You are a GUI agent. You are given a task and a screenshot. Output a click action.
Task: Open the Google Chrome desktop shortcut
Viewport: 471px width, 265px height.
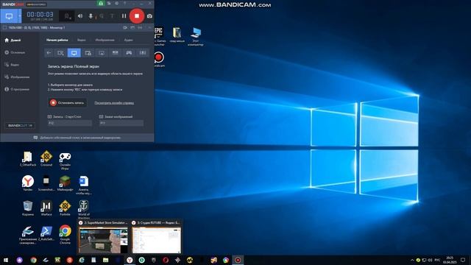click(65, 234)
